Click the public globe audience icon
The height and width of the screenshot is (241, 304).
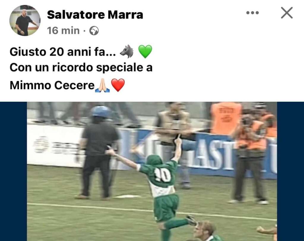click(94, 31)
